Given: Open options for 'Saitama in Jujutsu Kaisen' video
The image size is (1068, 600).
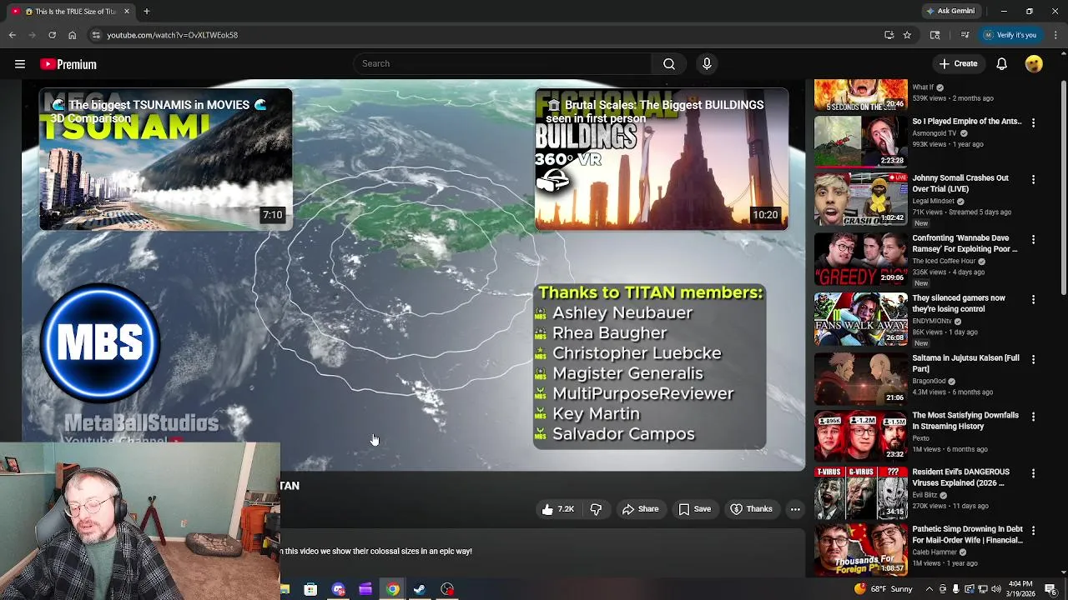Looking at the screenshot, I should pyautogui.click(x=1033, y=359).
